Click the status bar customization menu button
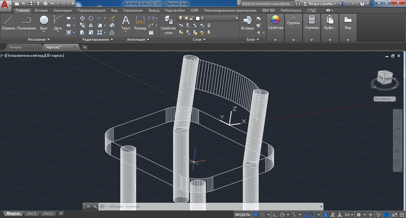The height and width of the screenshot is (218, 406). (x=402, y=214)
